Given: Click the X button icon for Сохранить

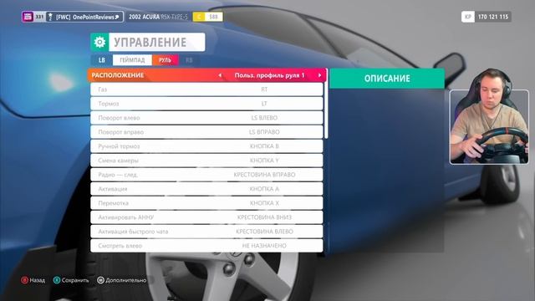Looking at the screenshot, I should [57, 280].
